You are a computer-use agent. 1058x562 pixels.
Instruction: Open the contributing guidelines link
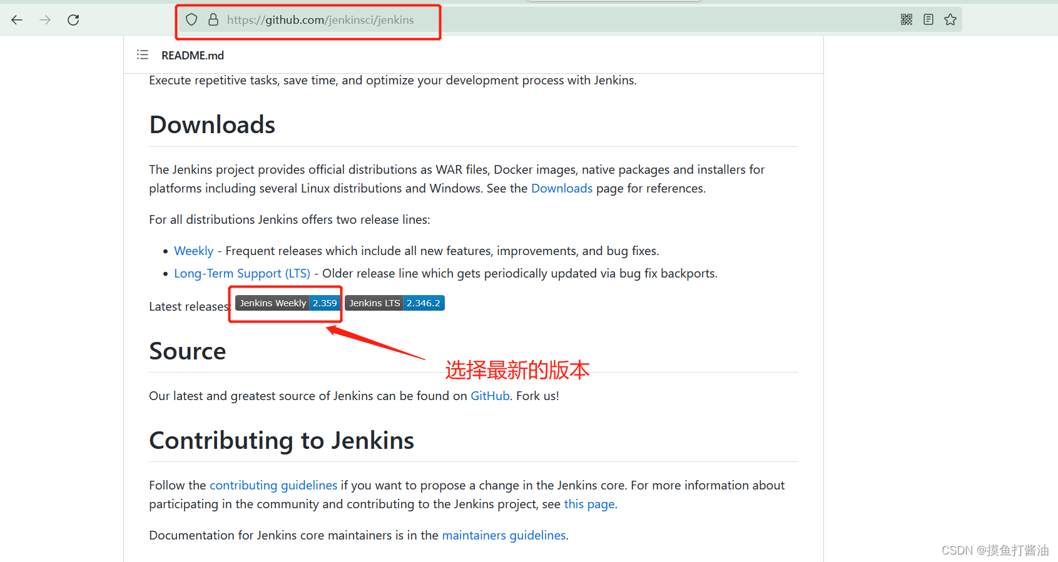273,485
